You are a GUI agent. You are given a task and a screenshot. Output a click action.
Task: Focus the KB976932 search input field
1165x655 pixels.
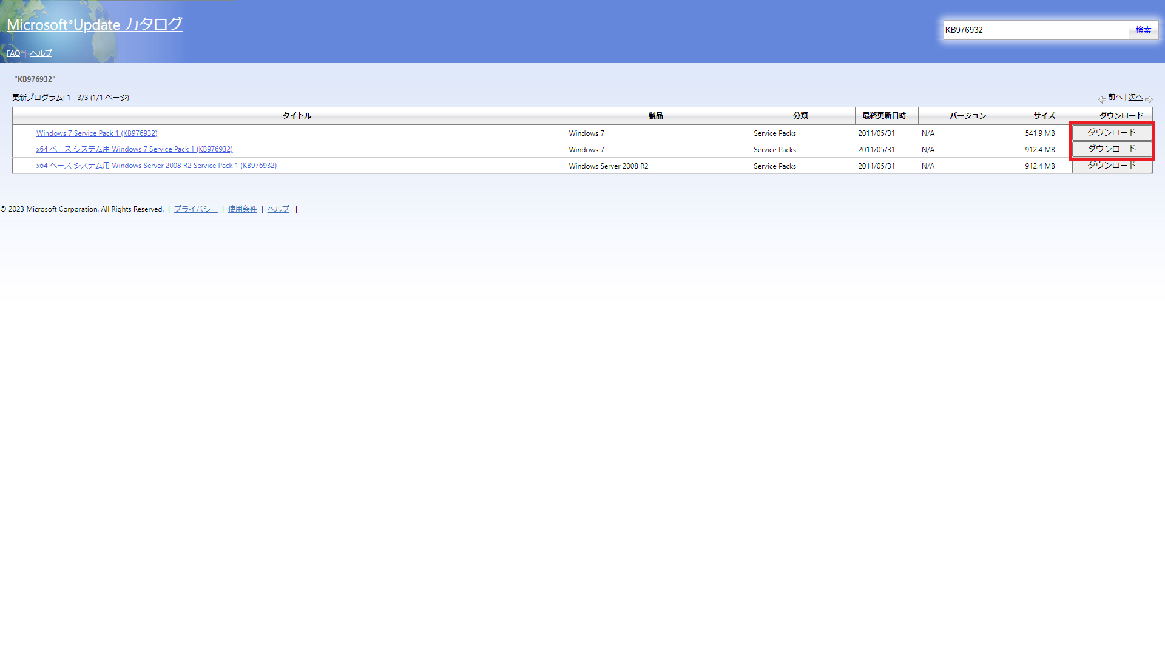click(x=1036, y=30)
